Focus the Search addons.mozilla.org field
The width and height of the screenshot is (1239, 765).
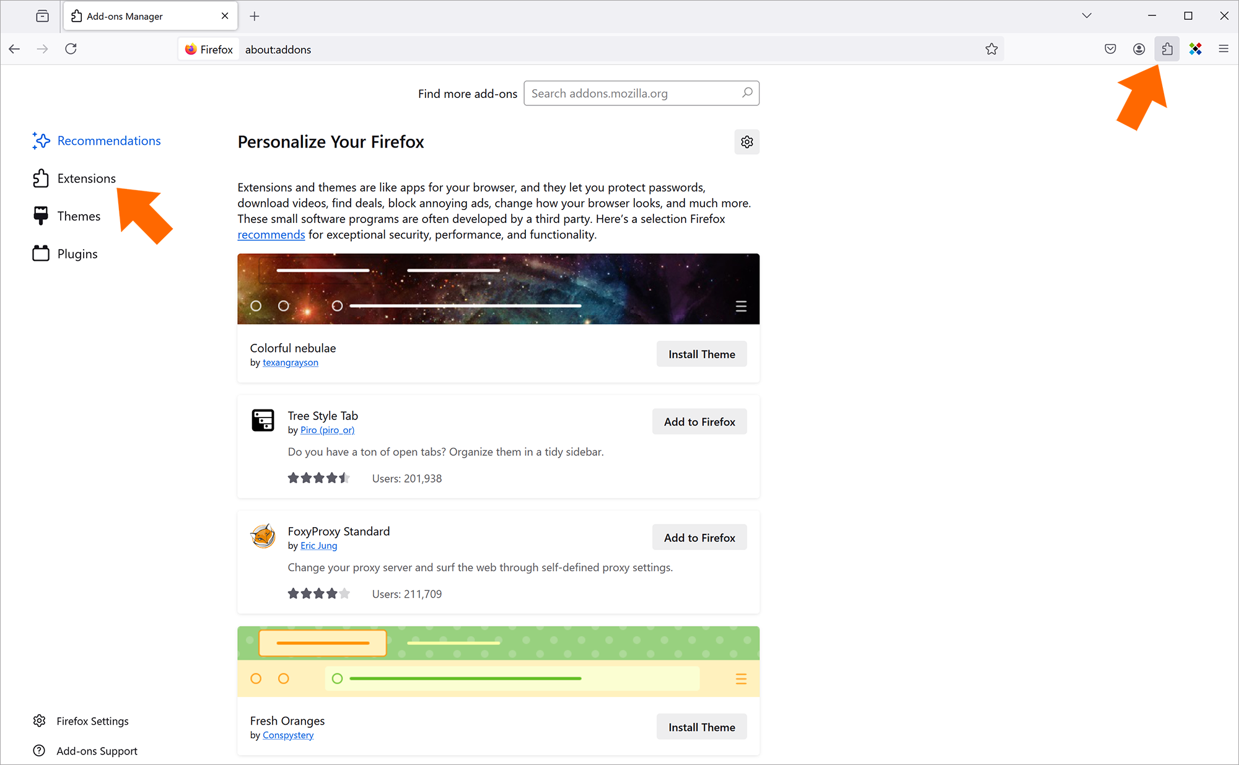pos(641,93)
